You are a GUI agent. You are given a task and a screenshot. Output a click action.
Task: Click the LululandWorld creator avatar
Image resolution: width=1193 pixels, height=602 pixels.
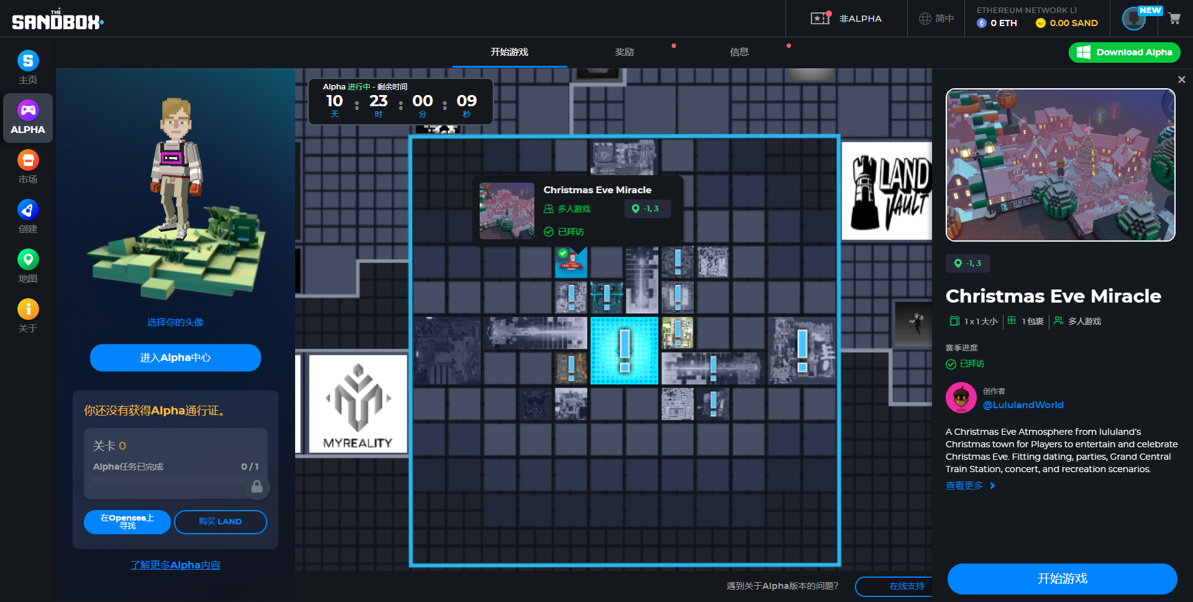[961, 398]
